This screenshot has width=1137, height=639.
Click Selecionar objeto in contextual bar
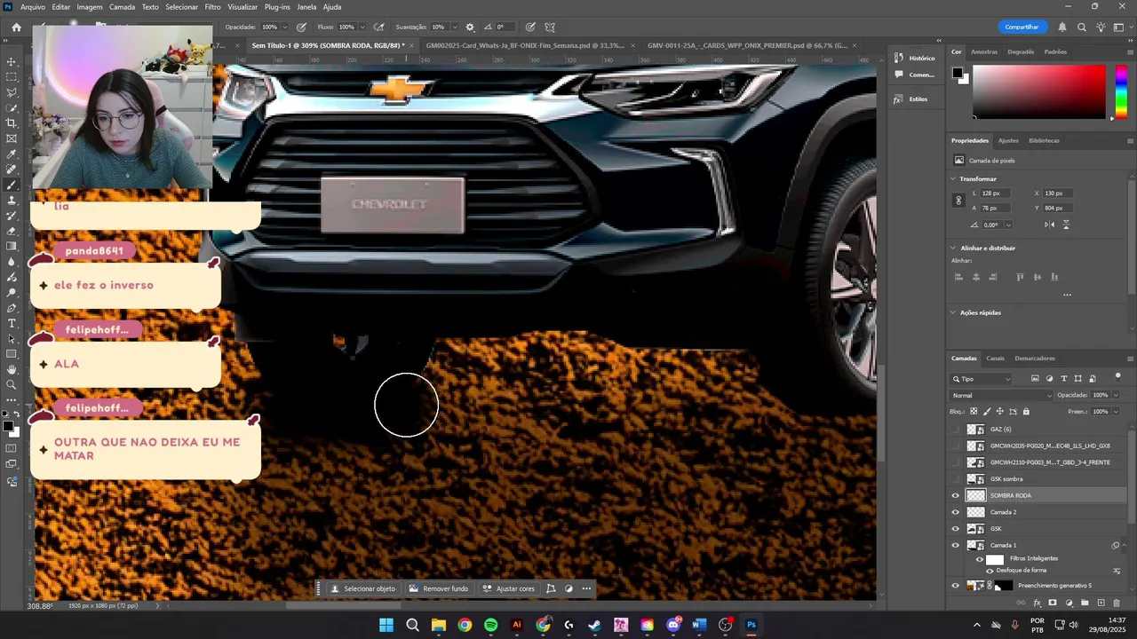(x=362, y=588)
